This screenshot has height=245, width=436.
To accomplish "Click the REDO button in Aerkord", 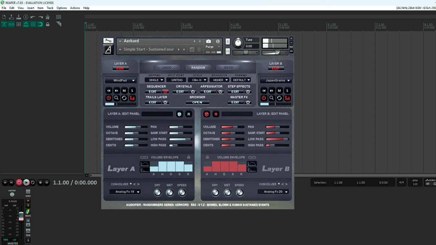I will pos(229,68).
